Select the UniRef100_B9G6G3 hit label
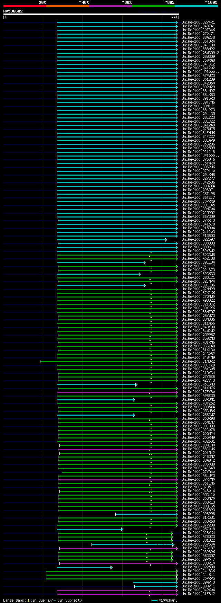Viewport: 221px width, 603px height. click(198, 274)
